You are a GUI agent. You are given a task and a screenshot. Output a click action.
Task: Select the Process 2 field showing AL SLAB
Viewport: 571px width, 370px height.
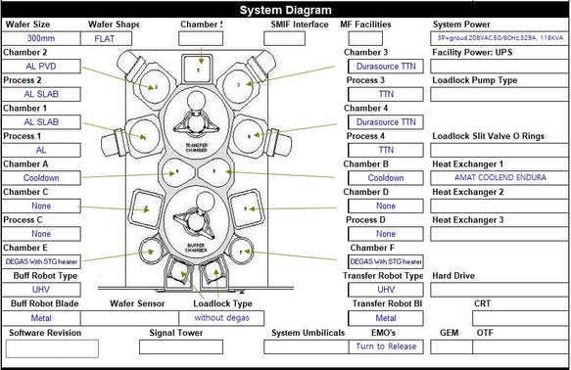(41, 94)
